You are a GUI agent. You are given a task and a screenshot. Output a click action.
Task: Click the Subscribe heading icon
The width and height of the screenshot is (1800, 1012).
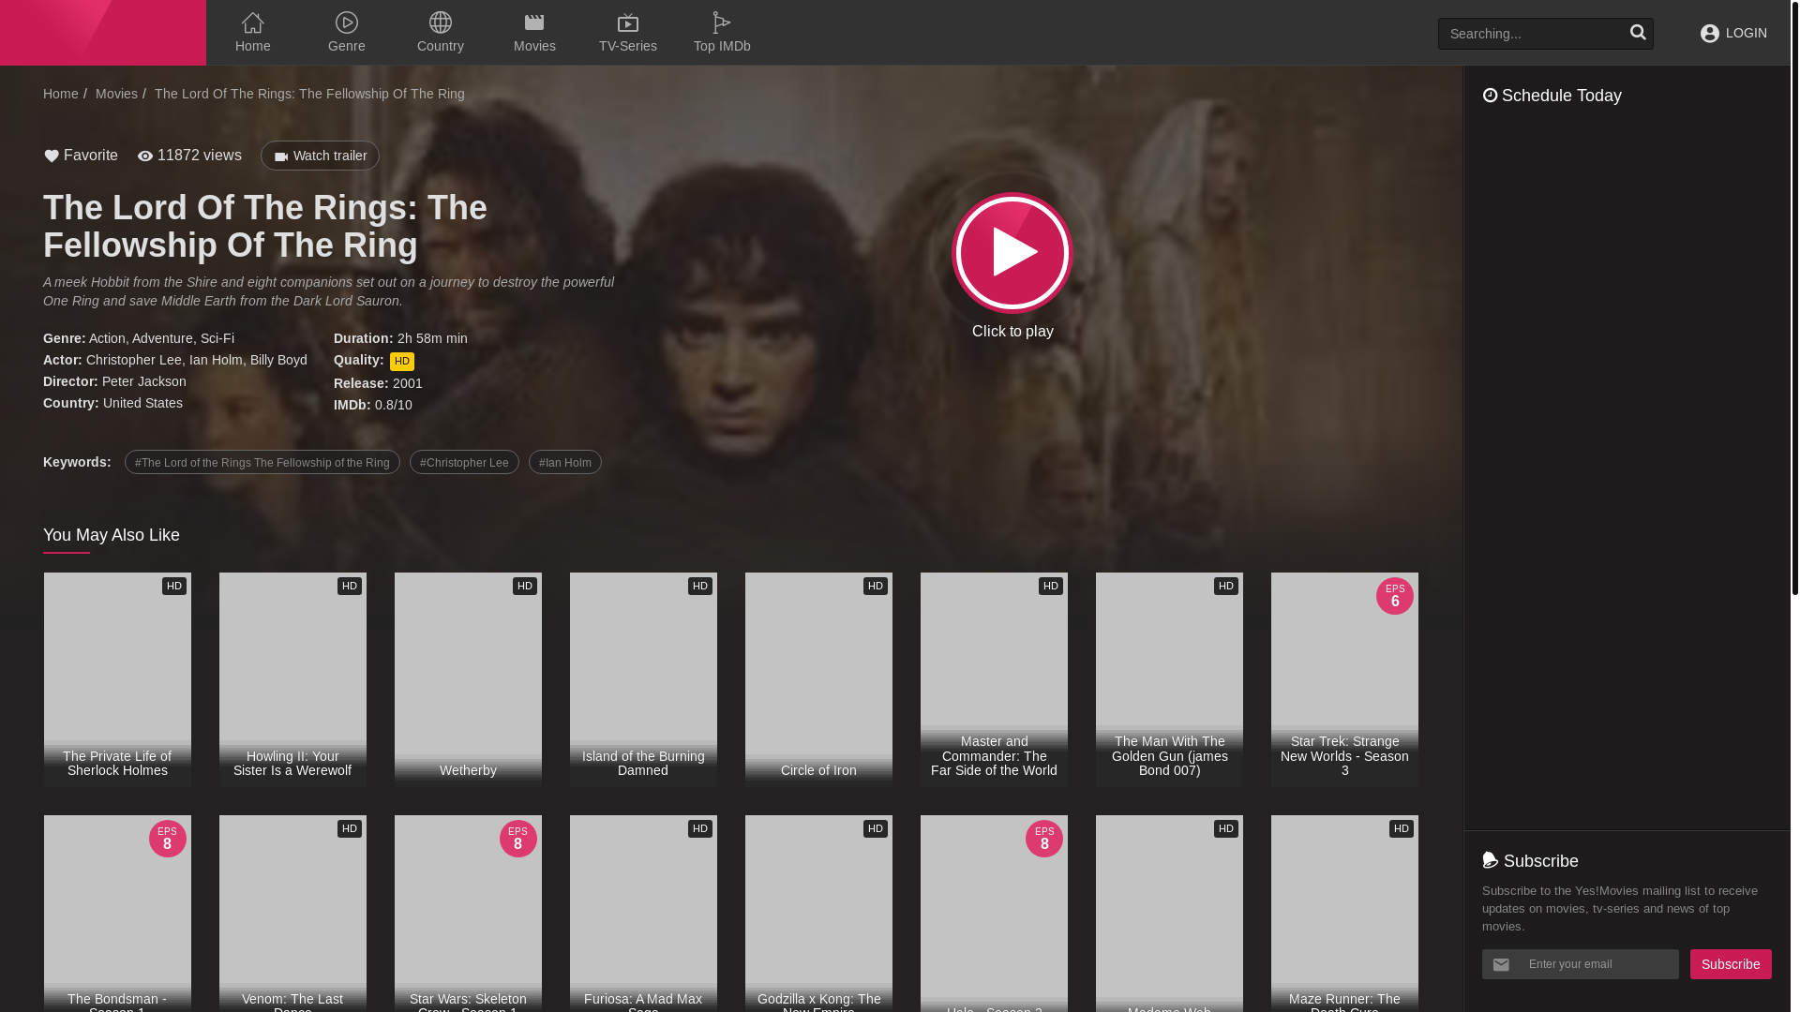point(1491,859)
